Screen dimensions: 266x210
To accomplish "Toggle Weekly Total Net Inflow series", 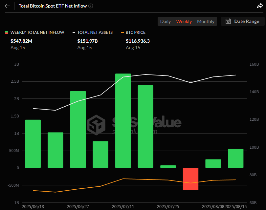I will click(37, 32).
